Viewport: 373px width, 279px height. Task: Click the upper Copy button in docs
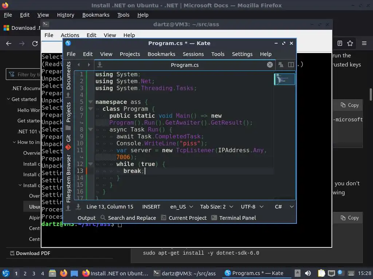click(350, 105)
